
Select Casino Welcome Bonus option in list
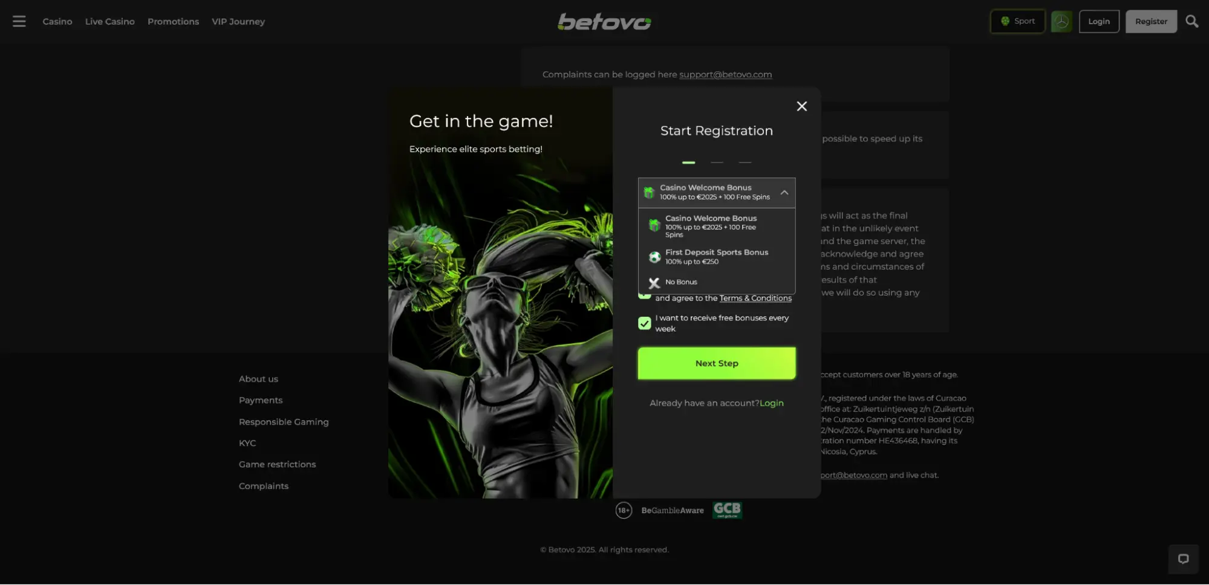717,226
